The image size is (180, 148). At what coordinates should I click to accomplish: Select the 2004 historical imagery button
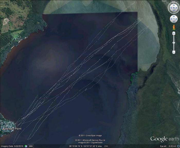tap(31, 146)
